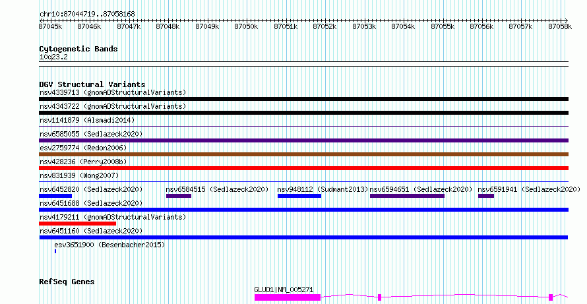Select the red Perry2008b variant bar
This screenshot has height=304, width=587.
click(303, 168)
